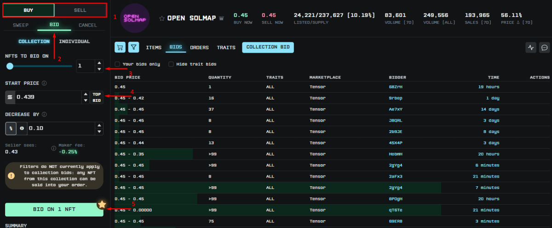This screenshot has height=228, width=552.
Task: Increment the Decrease By value
Action: (99, 125)
